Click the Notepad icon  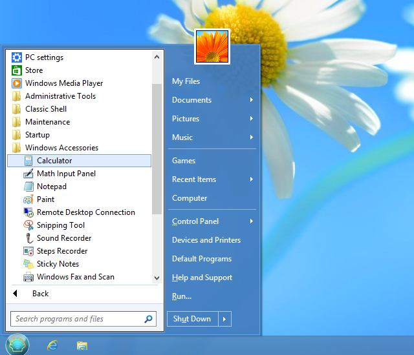coord(28,187)
